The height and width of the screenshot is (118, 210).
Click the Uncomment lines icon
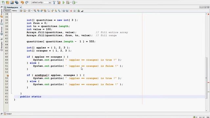click(x=82, y=11)
